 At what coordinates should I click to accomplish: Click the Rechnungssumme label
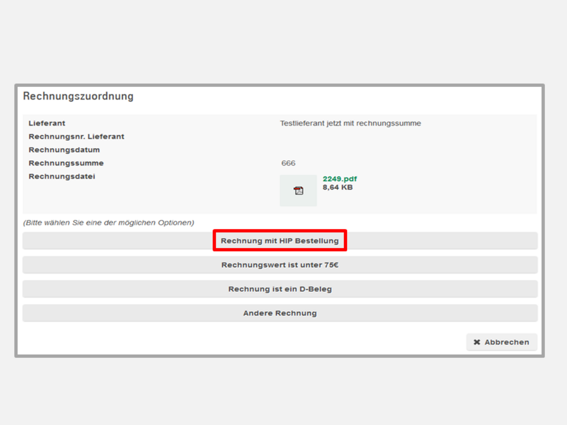point(66,163)
